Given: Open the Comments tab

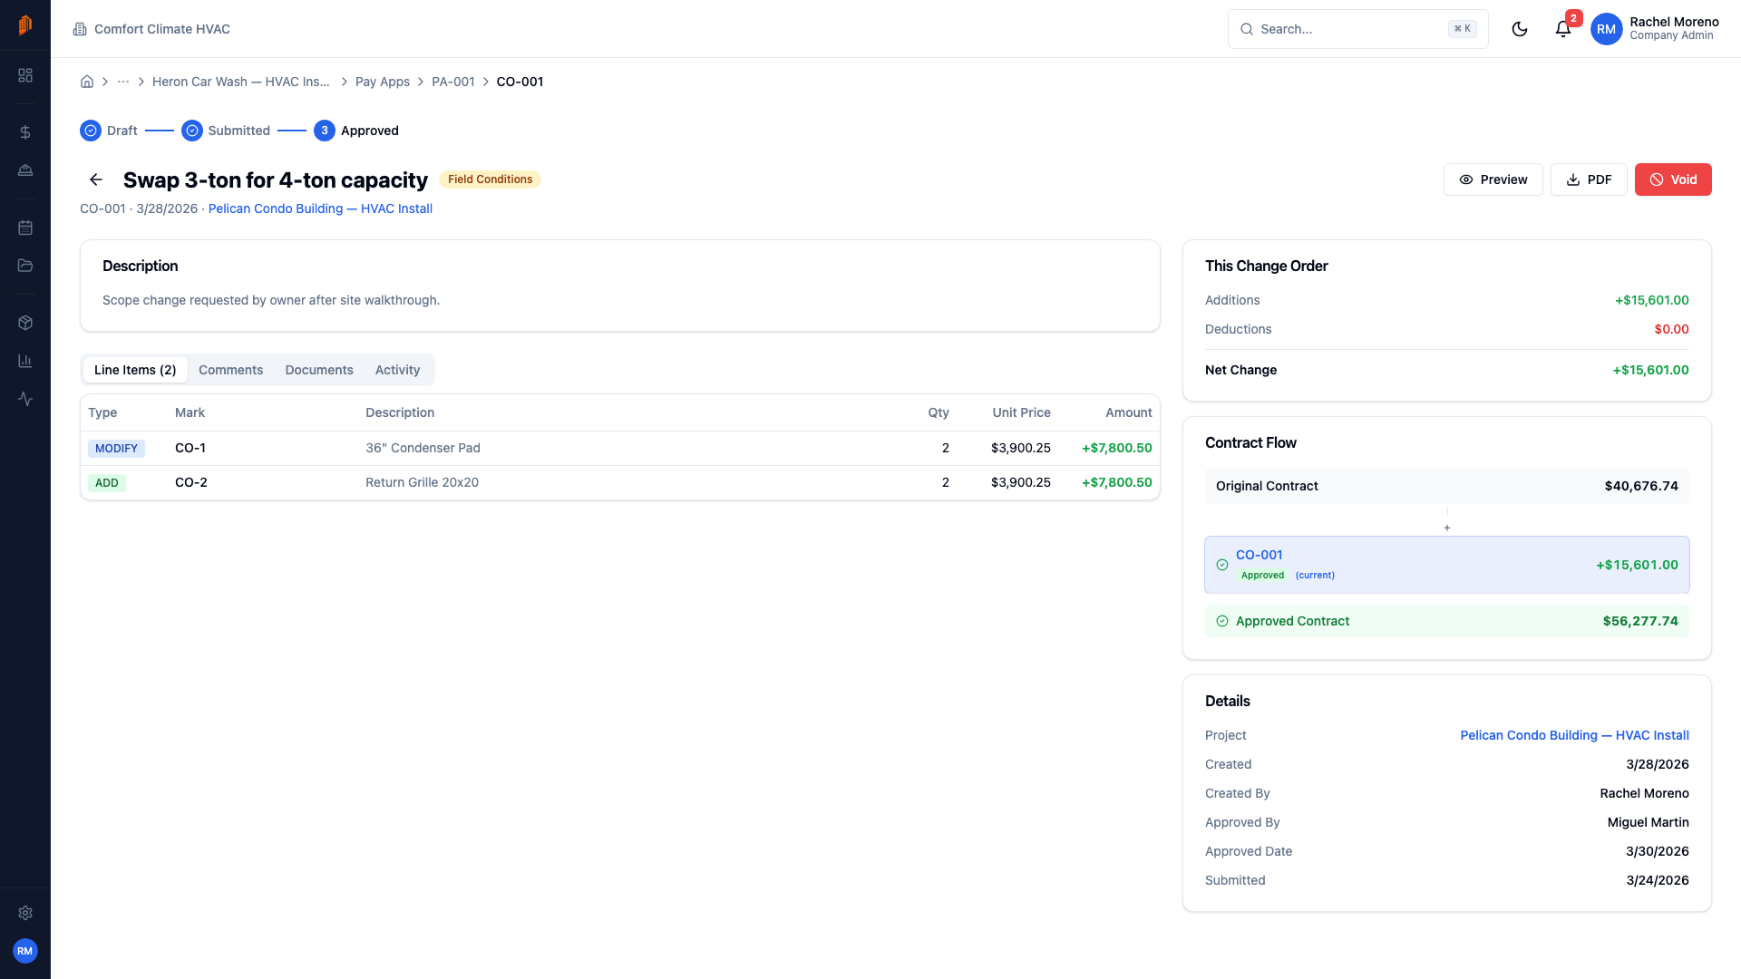Looking at the screenshot, I should [230, 370].
